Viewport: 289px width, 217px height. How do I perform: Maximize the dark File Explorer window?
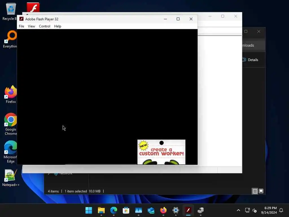coord(246,31)
